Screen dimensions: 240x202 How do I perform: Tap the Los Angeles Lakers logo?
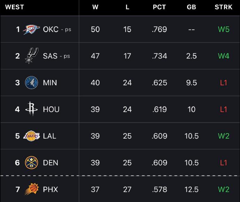coord(32,136)
